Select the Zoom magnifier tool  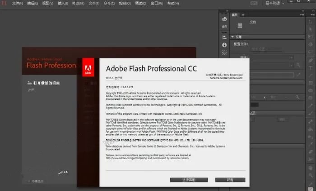pyautogui.click(x=311, y=176)
